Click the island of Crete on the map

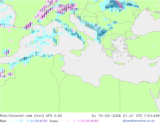click(119, 63)
